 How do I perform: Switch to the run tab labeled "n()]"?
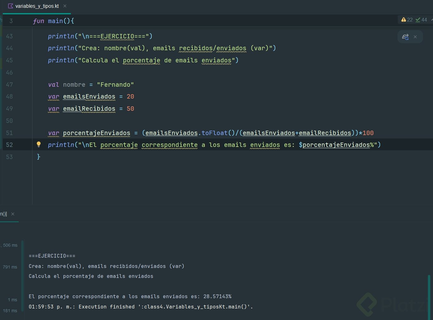(x=3, y=214)
